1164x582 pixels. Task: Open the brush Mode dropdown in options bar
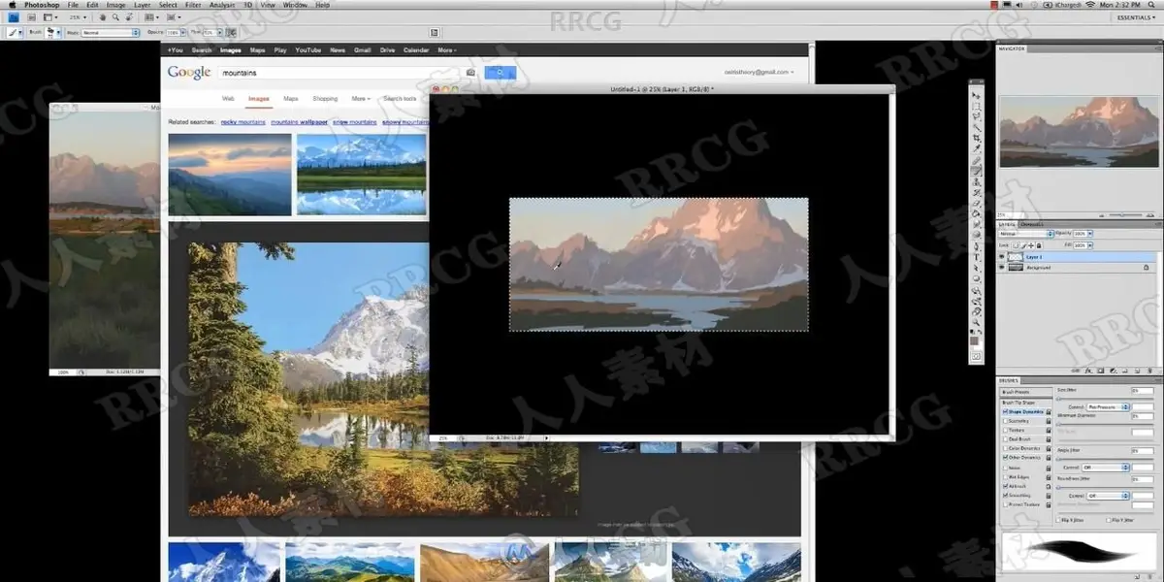click(110, 32)
